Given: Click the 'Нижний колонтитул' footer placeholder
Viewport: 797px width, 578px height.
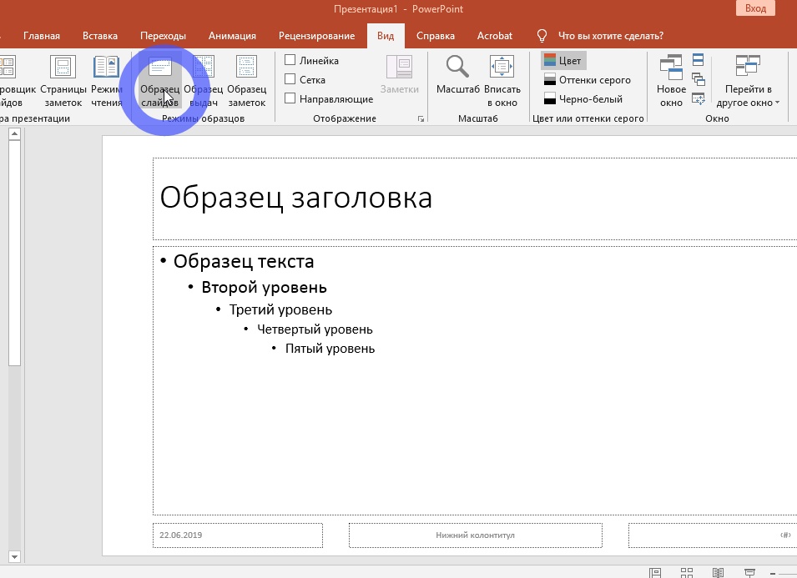Looking at the screenshot, I should [x=475, y=535].
